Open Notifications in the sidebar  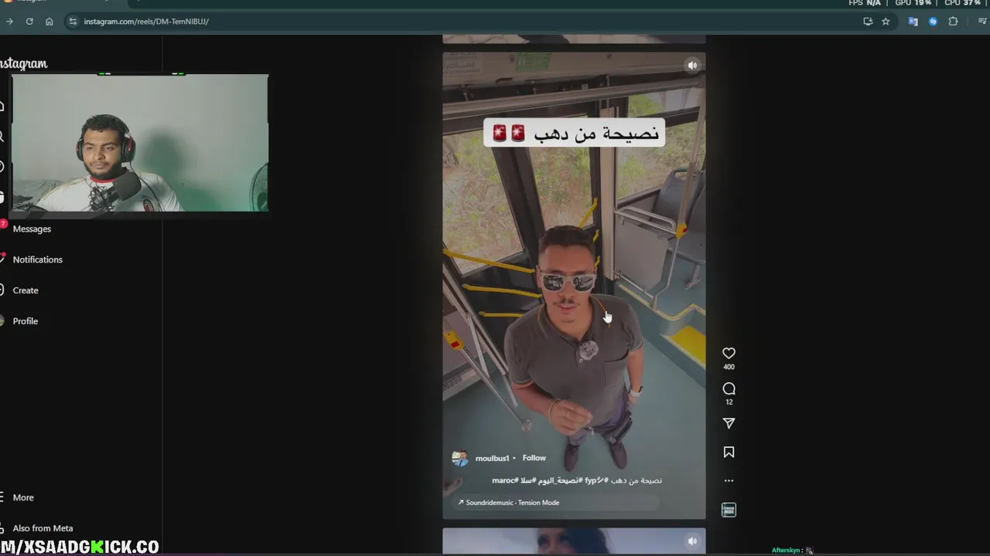37,259
